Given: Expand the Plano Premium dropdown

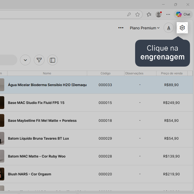Looking at the screenshot, I should (145, 28).
